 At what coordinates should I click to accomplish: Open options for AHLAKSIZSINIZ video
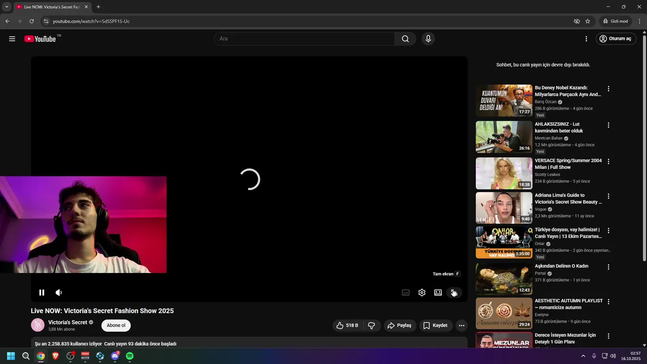click(x=609, y=125)
